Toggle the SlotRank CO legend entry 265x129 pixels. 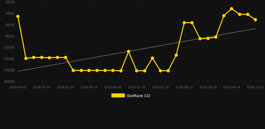[130, 96]
